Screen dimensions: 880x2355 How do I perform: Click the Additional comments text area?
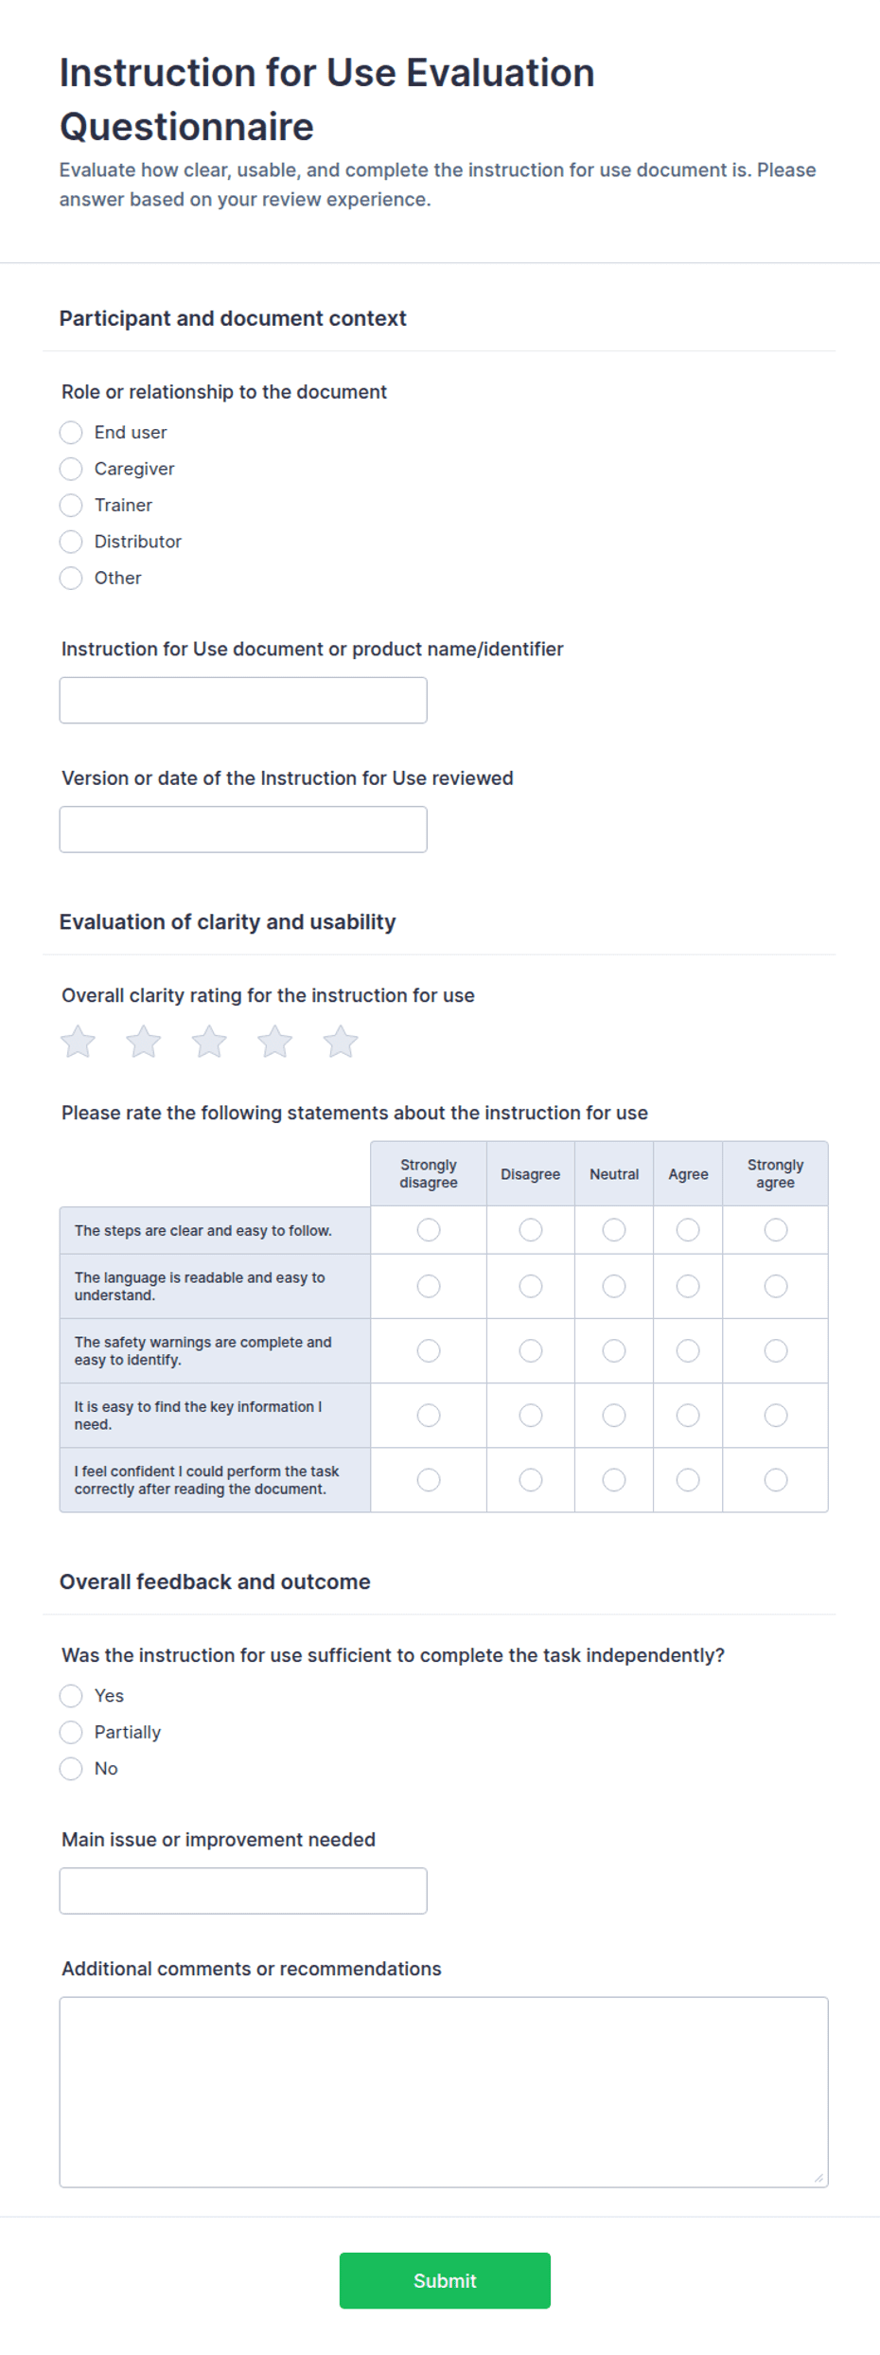coord(444,2093)
